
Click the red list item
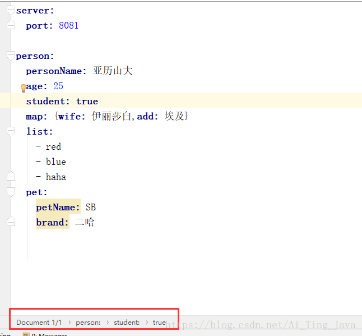53,147
